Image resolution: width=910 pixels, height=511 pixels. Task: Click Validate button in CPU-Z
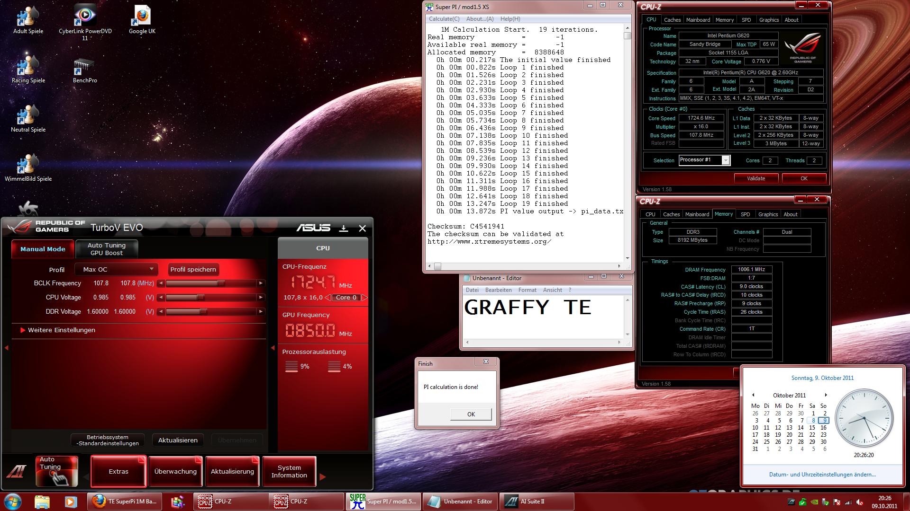click(756, 178)
